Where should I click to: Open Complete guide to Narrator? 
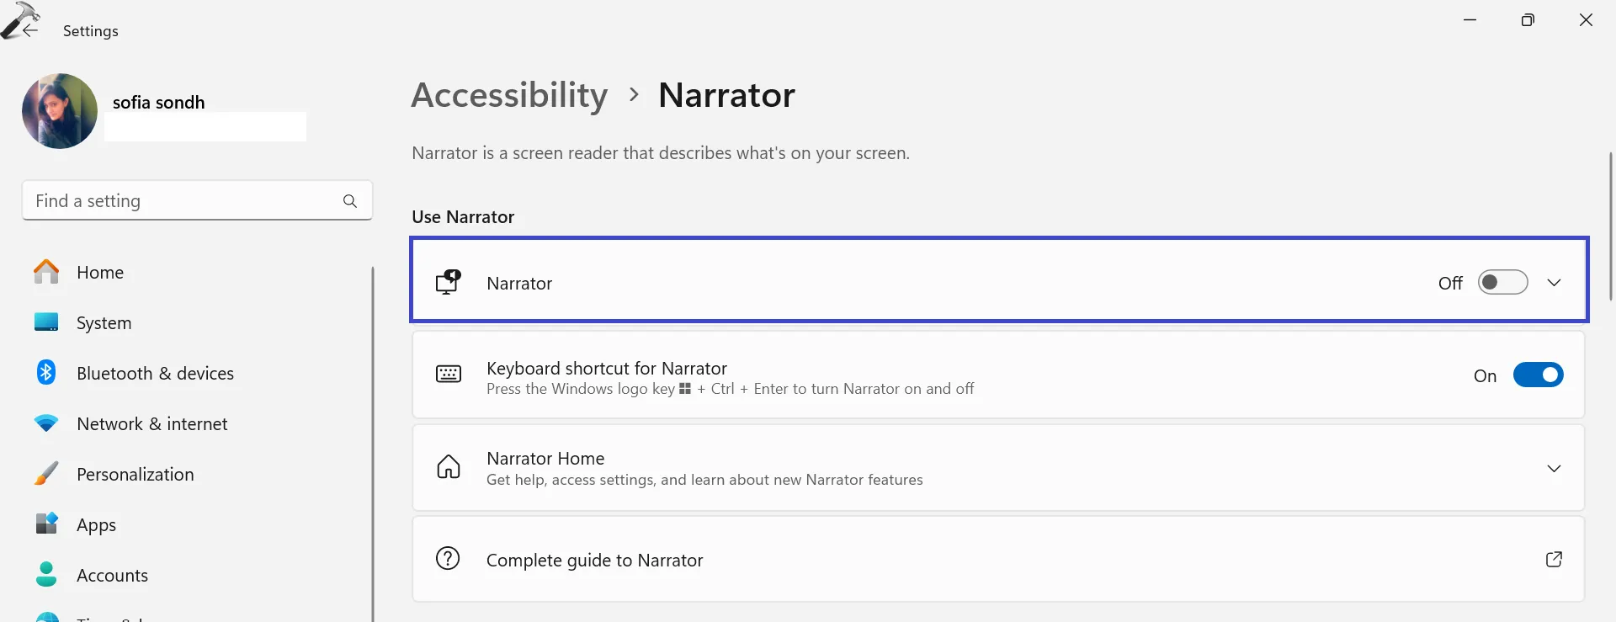[594, 561]
